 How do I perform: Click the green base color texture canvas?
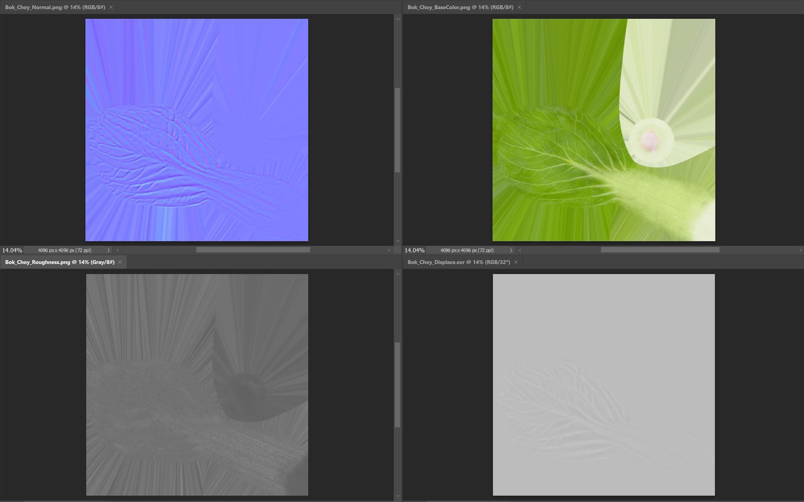pyautogui.click(x=604, y=130)
